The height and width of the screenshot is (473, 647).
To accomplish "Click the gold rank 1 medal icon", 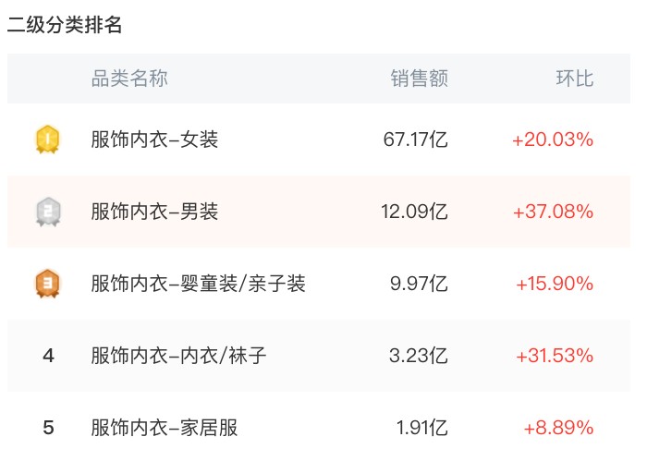I will [48, 139].
